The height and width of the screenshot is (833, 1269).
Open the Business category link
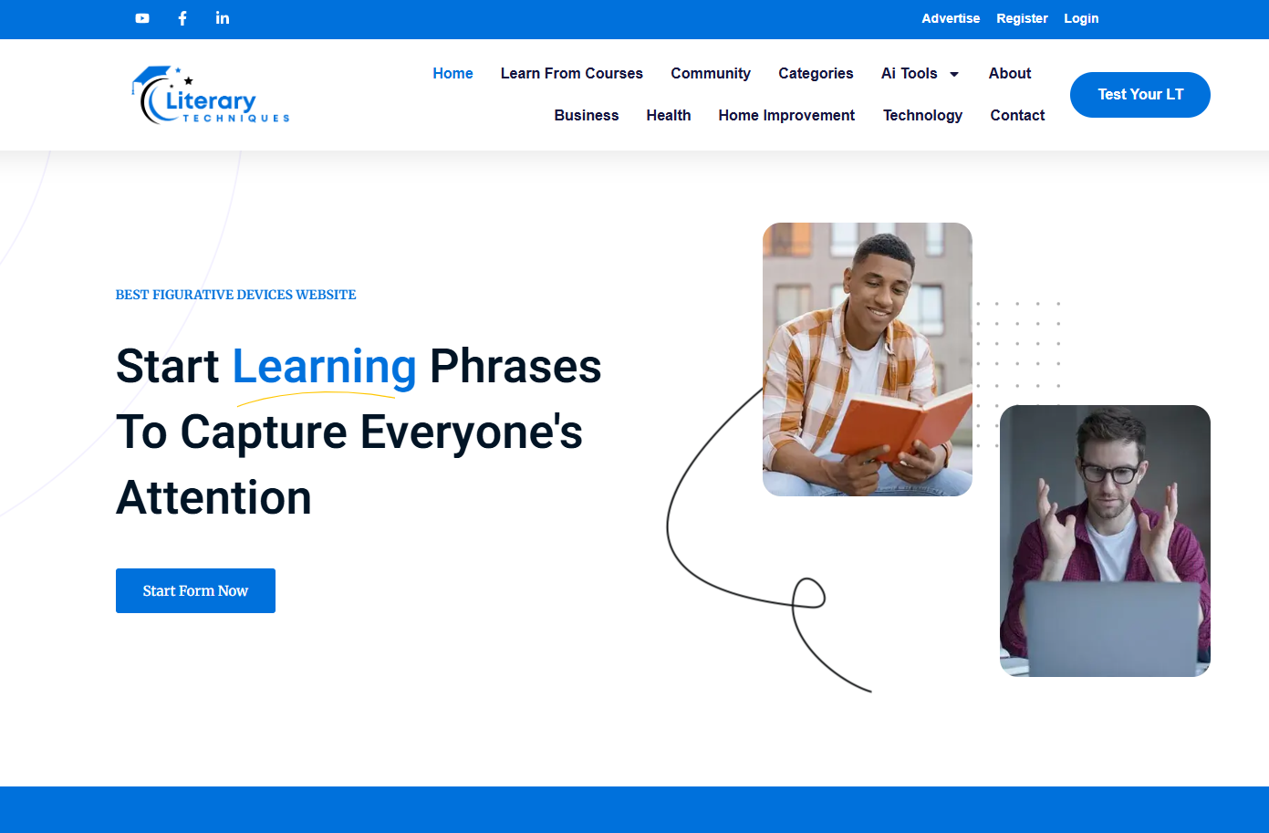click(587, 116)
